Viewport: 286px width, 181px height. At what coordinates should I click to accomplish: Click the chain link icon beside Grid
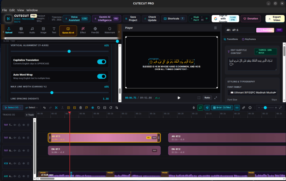point(237,108)
